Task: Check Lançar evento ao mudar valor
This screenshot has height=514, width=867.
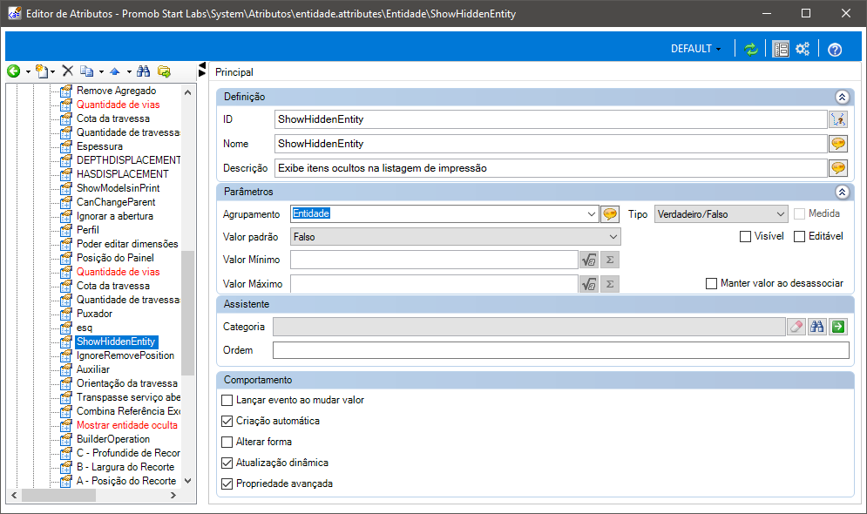Action: [x=227, y=400]
